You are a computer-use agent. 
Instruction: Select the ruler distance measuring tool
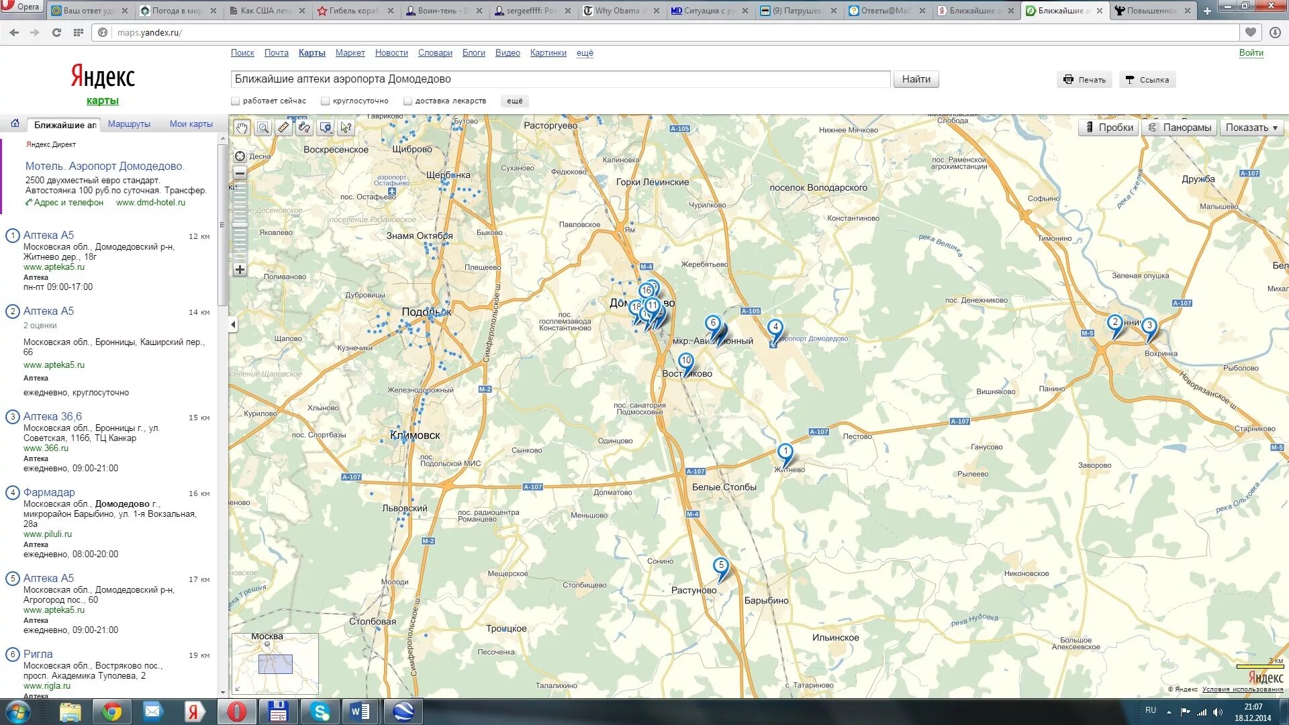pos(283,128)
